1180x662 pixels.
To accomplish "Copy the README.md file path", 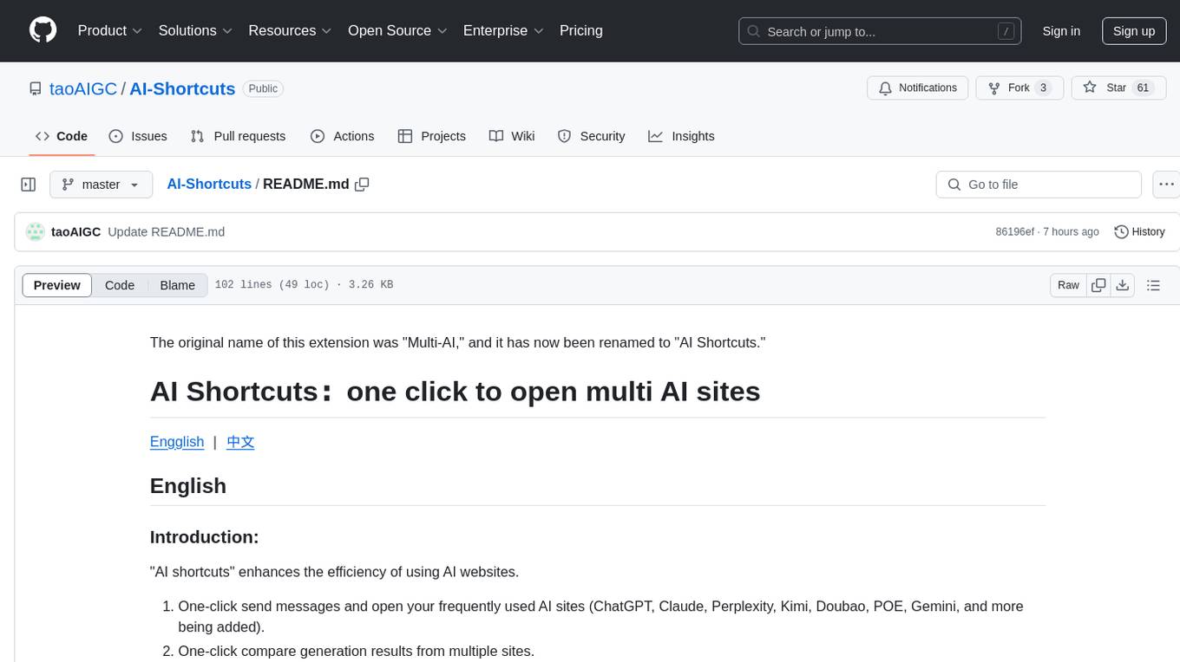I will click(362, 185).
